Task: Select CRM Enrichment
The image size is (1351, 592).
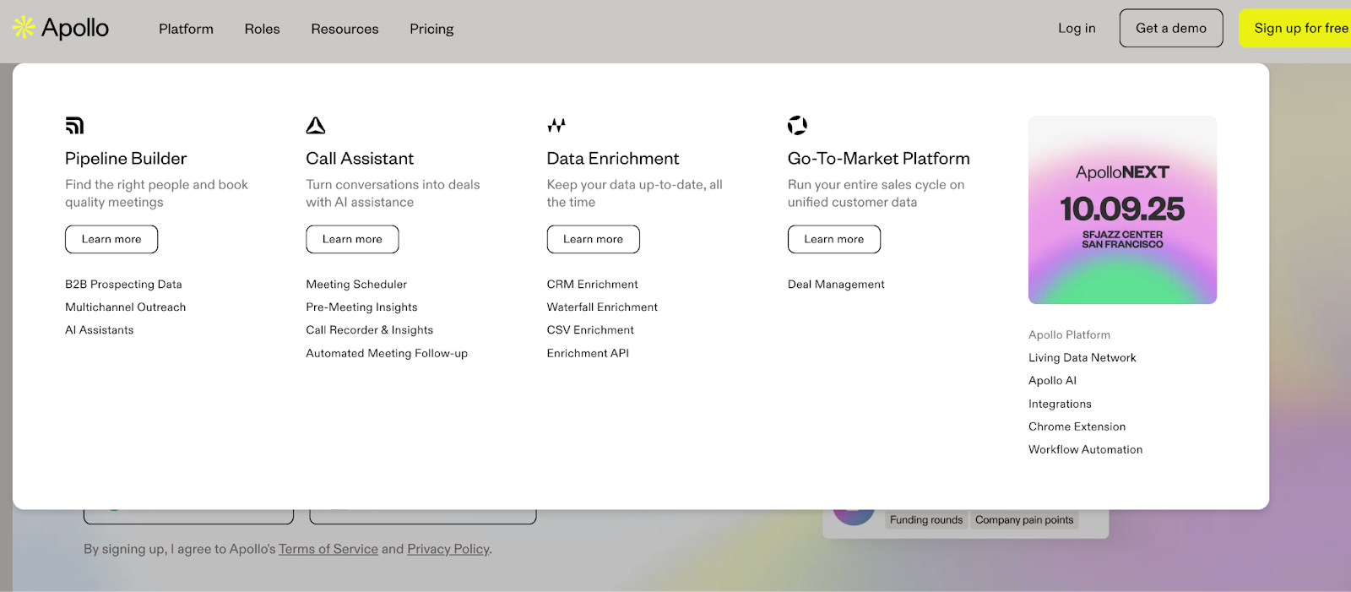Action: pos(592,285)
